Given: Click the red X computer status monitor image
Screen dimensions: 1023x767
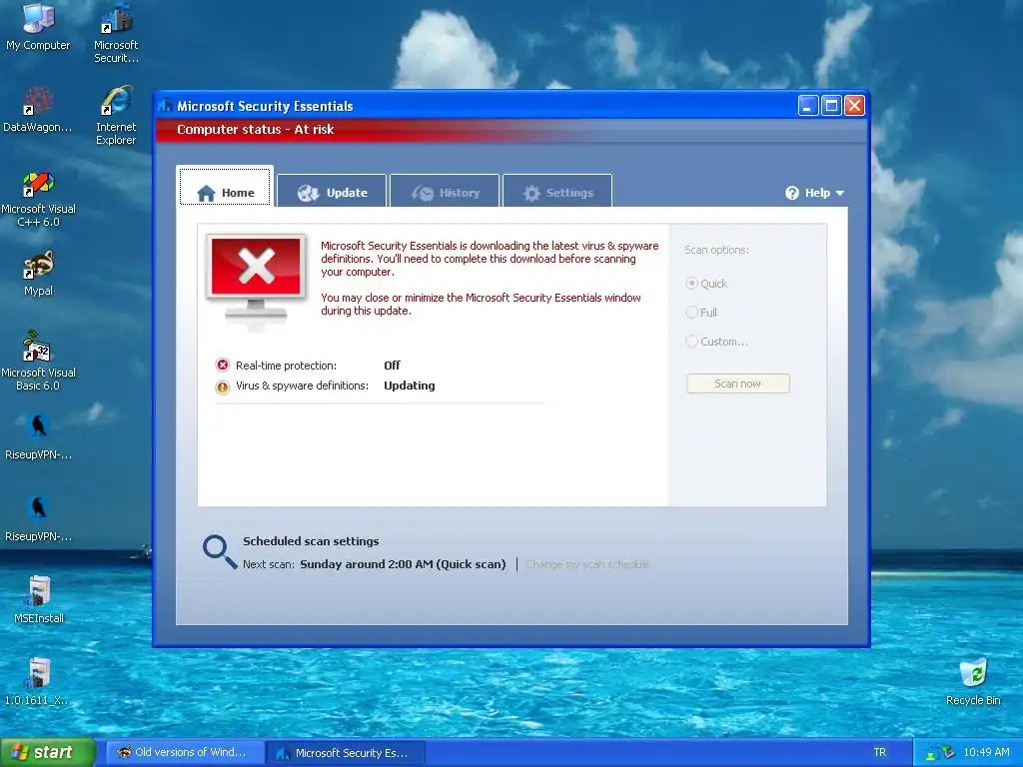Looking at the screenshot, I should pyautogui.click(x=257, y=279).
